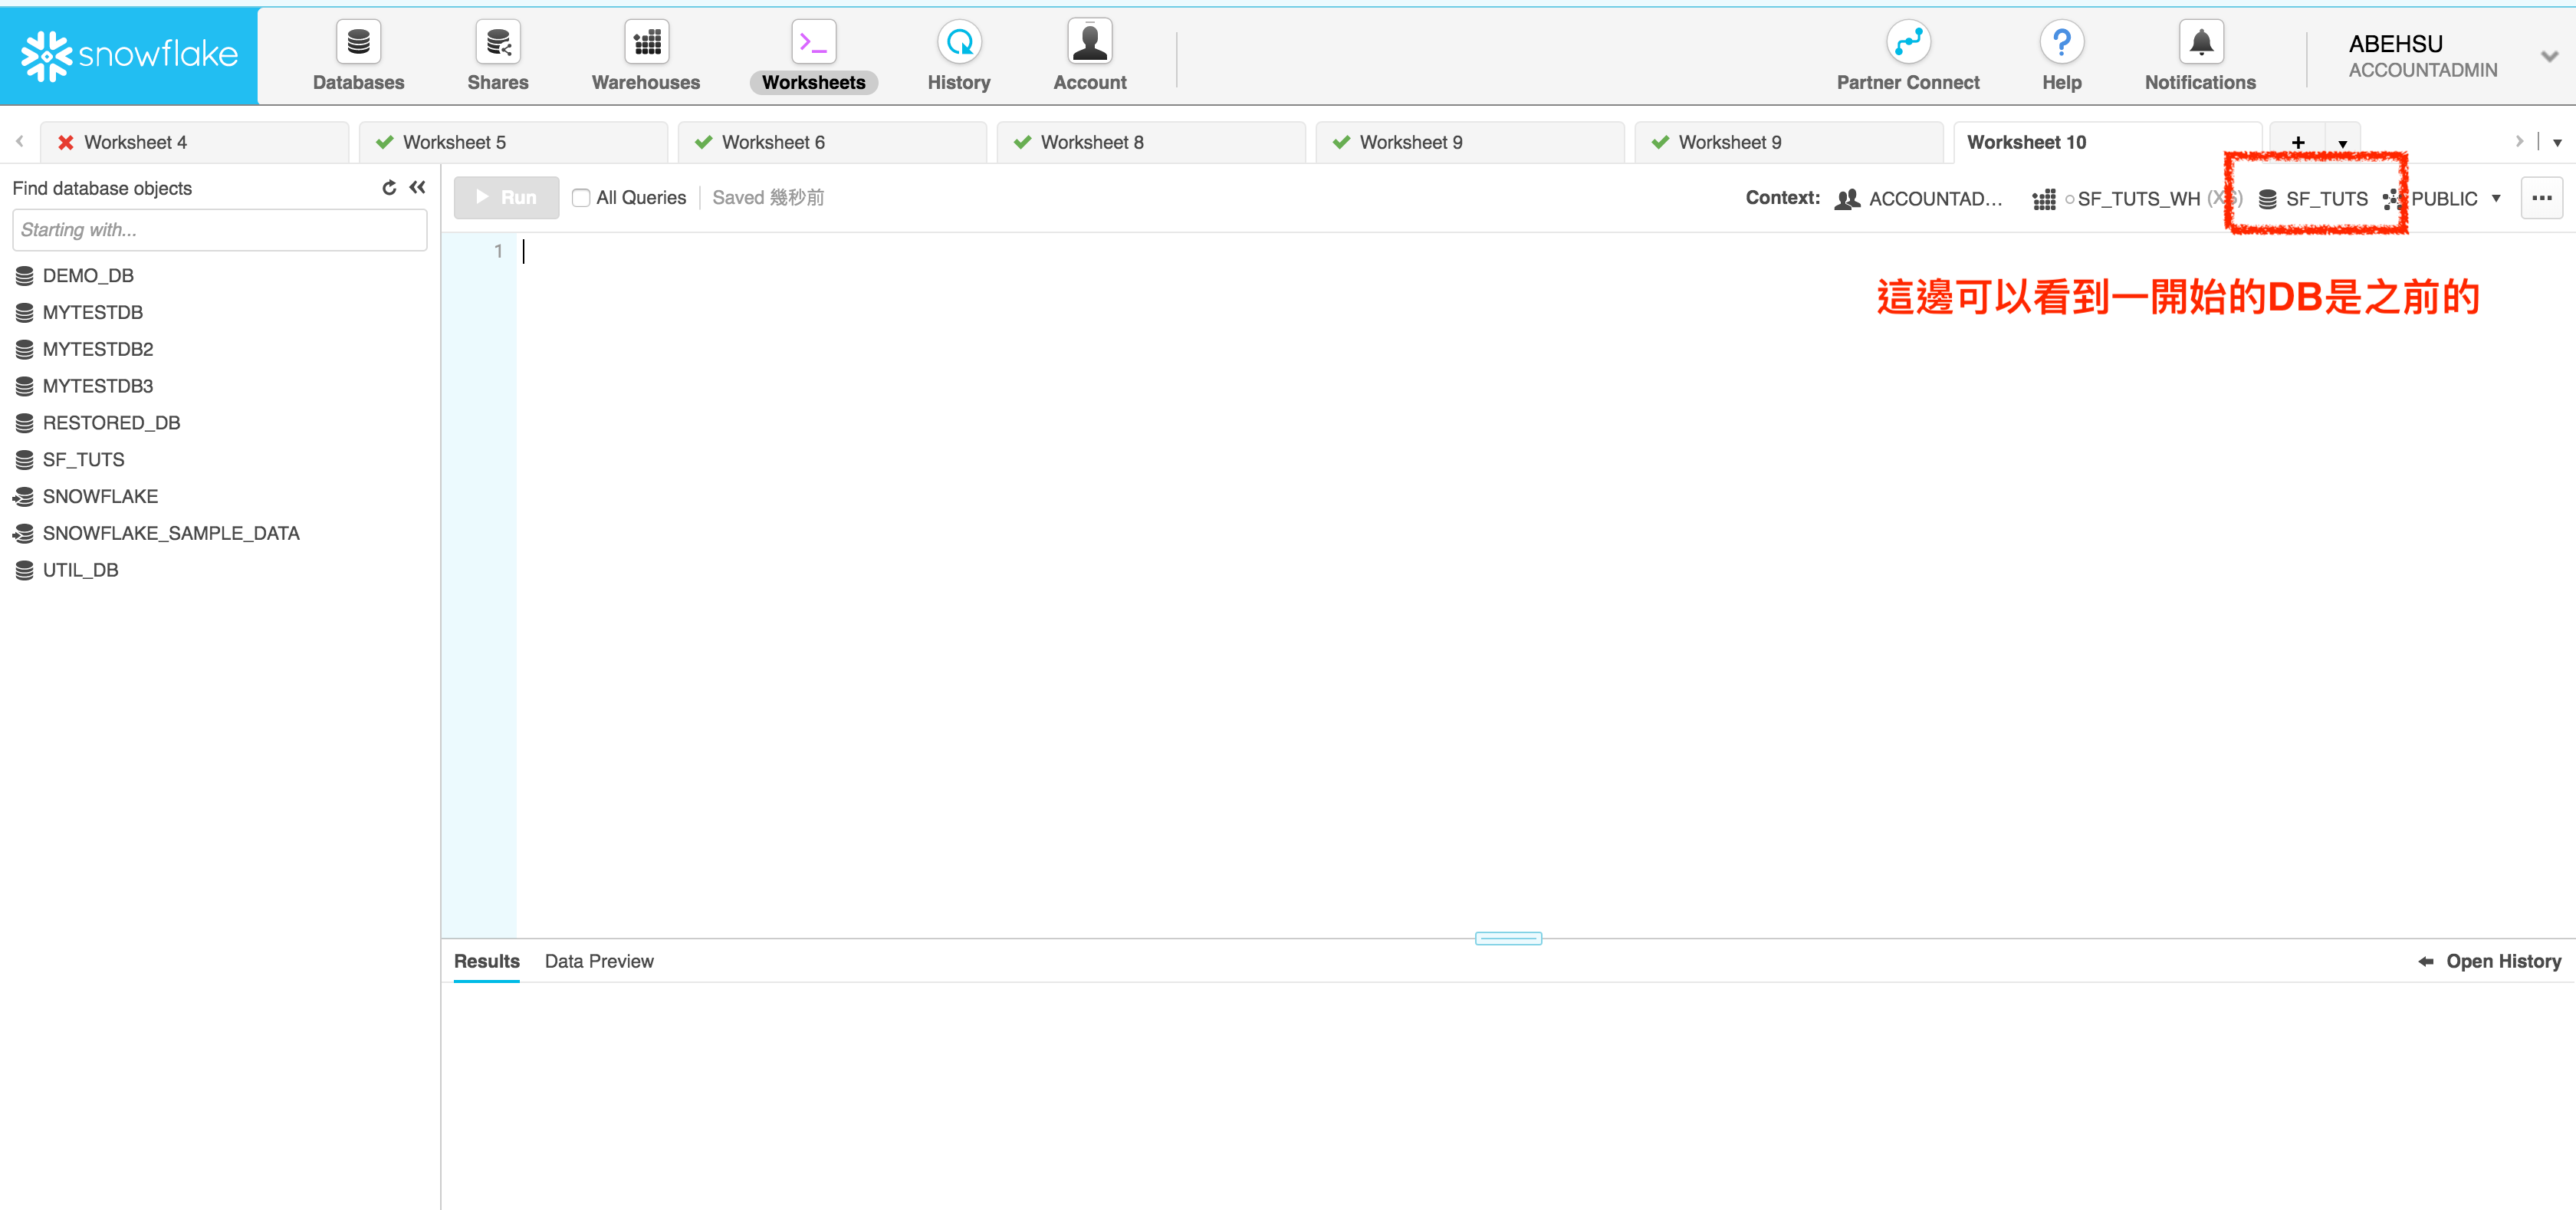Image resolution: width=2576 pixels, height=1210 pixels.
Task: Open the Account page
Action: pos(1089,57)
